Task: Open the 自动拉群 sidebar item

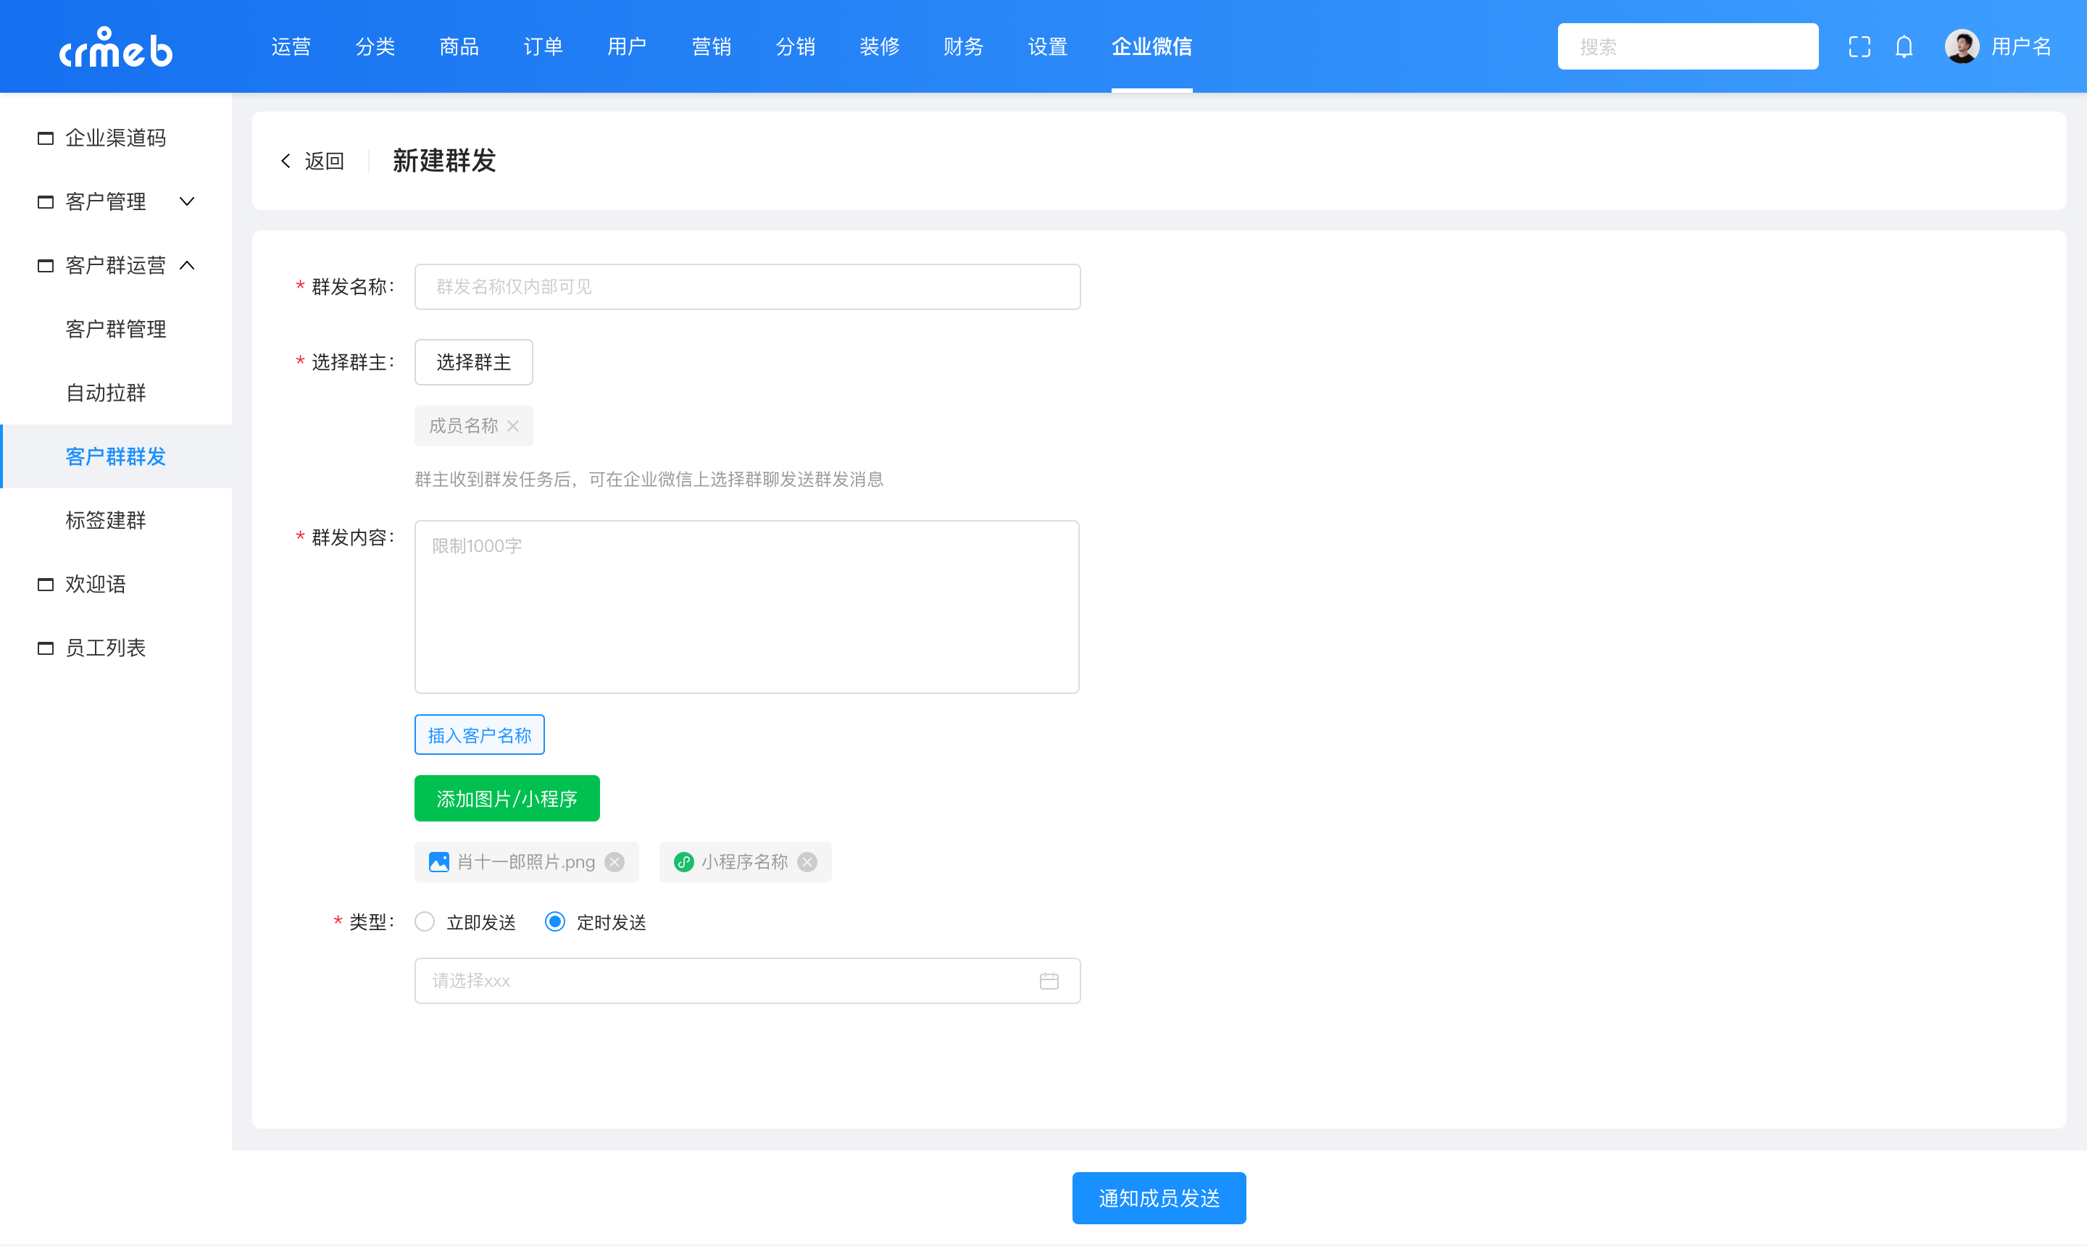Action: coord(106,393)
